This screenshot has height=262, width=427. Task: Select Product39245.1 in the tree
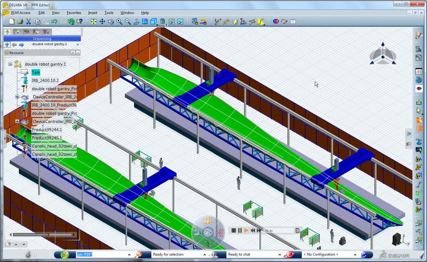pos(47,138)
